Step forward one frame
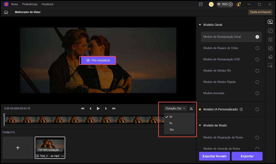The width and height of the screenshot is (276, 164). [106, 108]
